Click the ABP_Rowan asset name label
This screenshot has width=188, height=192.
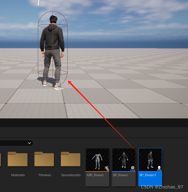tap(95, 175)
